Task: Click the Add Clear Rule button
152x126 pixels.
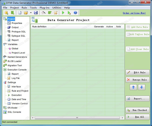Action: (x=138, y=49)
